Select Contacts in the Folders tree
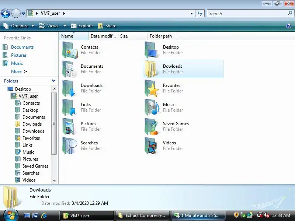295x221 pixels. pyautogui.click(x=31, y=103)
